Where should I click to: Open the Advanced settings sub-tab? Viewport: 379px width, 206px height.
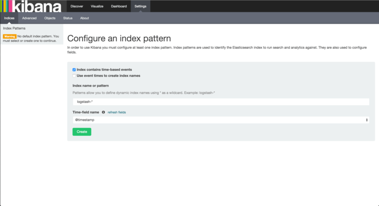[x=29, y=18]
